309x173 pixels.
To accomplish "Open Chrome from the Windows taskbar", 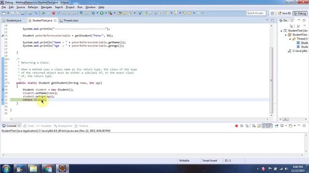I will click(48, 169).
